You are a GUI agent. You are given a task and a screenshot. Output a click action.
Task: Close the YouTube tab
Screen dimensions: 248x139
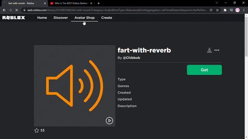91,3
